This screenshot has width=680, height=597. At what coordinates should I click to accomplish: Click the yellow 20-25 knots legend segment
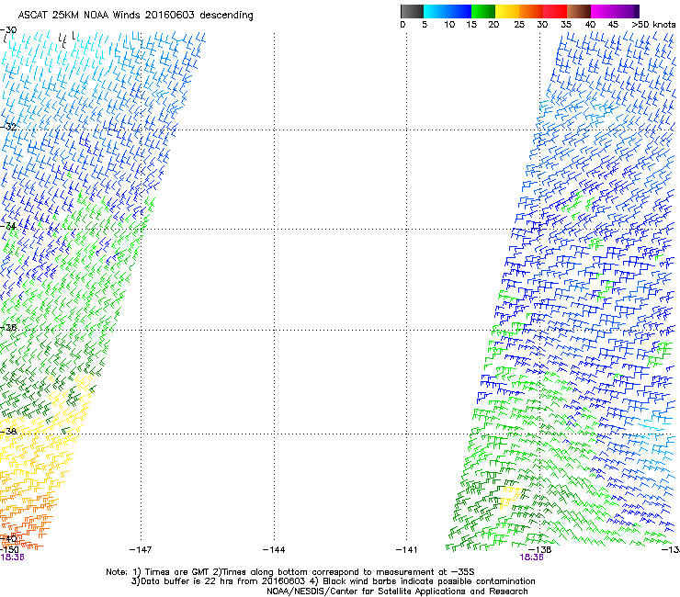point(507,11)
